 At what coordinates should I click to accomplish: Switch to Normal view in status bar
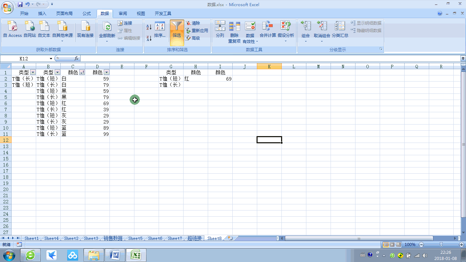(x=386, y=245)
